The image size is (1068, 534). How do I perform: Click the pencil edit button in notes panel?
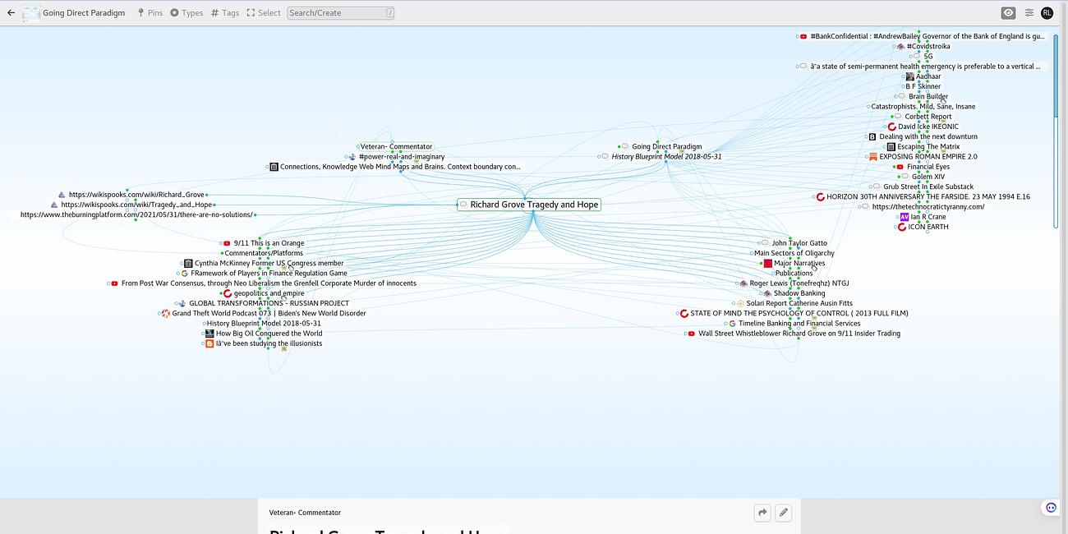point(784,513)
